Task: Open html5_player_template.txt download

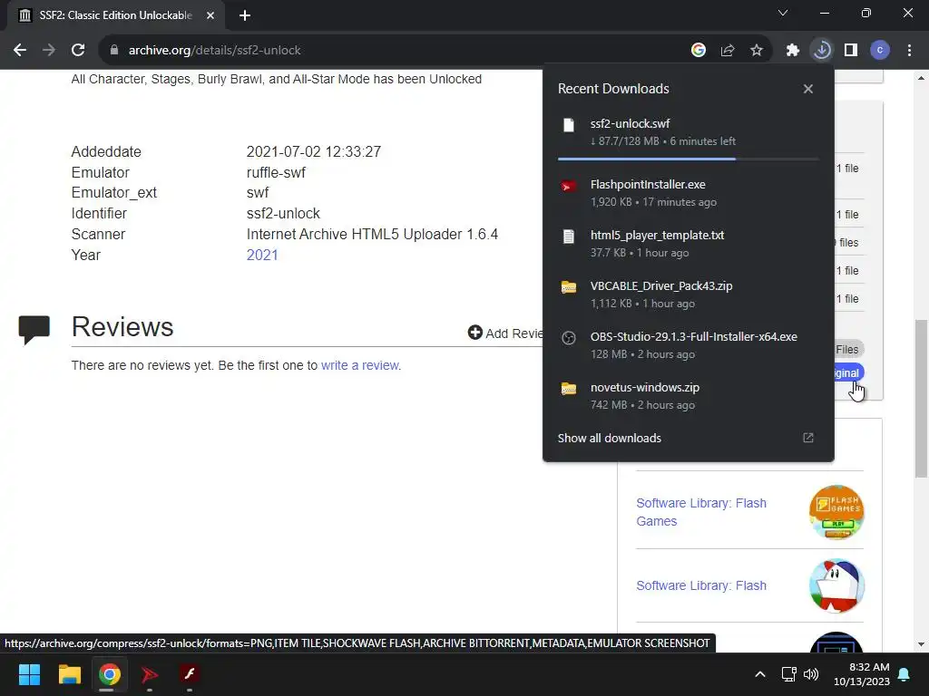Action: (688, 244)
